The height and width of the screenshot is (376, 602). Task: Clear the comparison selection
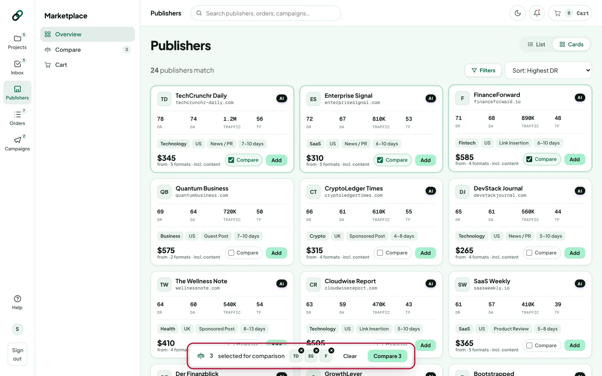[x=350, y=356]
